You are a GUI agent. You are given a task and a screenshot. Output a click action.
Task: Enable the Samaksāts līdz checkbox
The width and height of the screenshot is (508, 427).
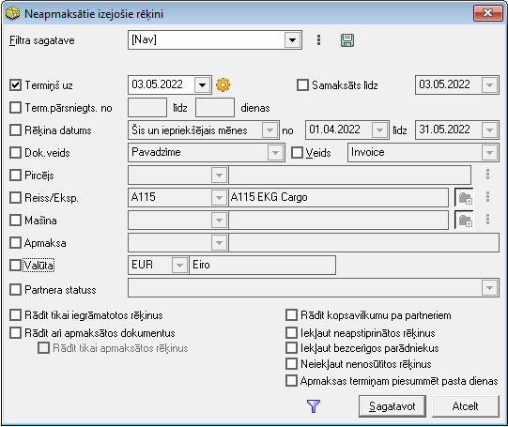coord(302,85)
